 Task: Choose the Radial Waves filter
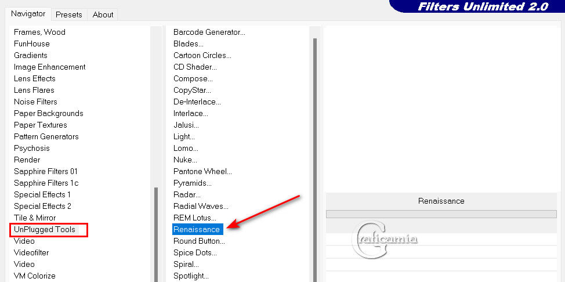point(201,206)
